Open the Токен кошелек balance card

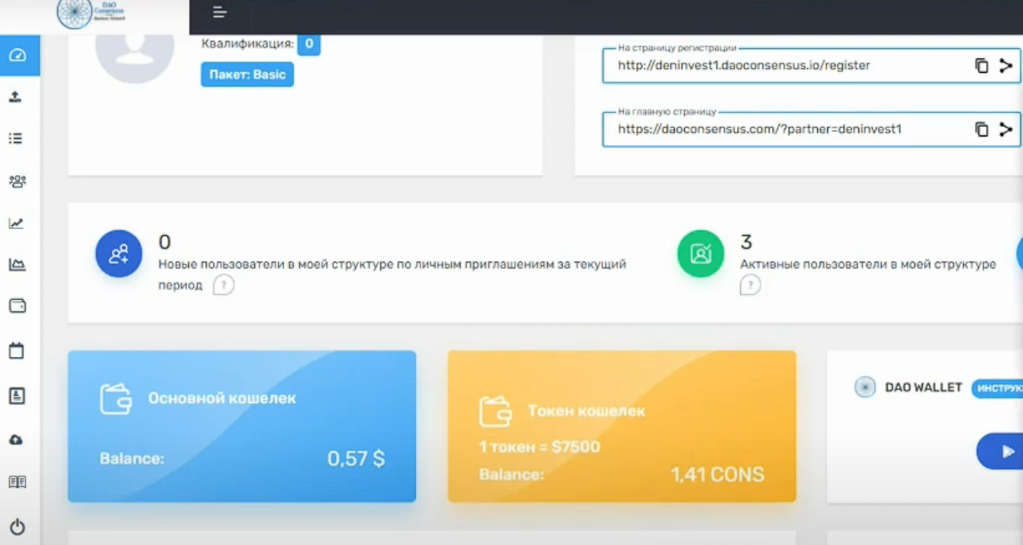(x=622, y=426)
